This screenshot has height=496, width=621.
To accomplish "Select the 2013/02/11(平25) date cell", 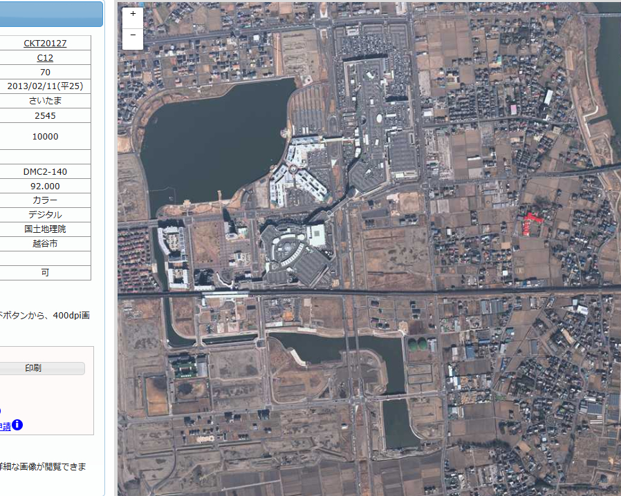I will (45, 86).
